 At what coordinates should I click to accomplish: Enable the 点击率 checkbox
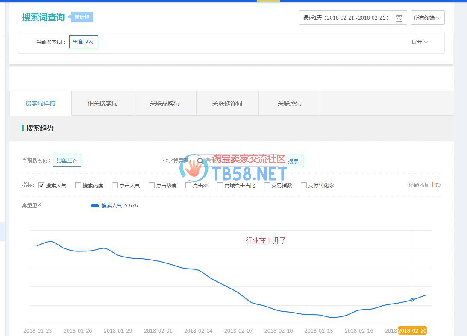coord(188,185)
